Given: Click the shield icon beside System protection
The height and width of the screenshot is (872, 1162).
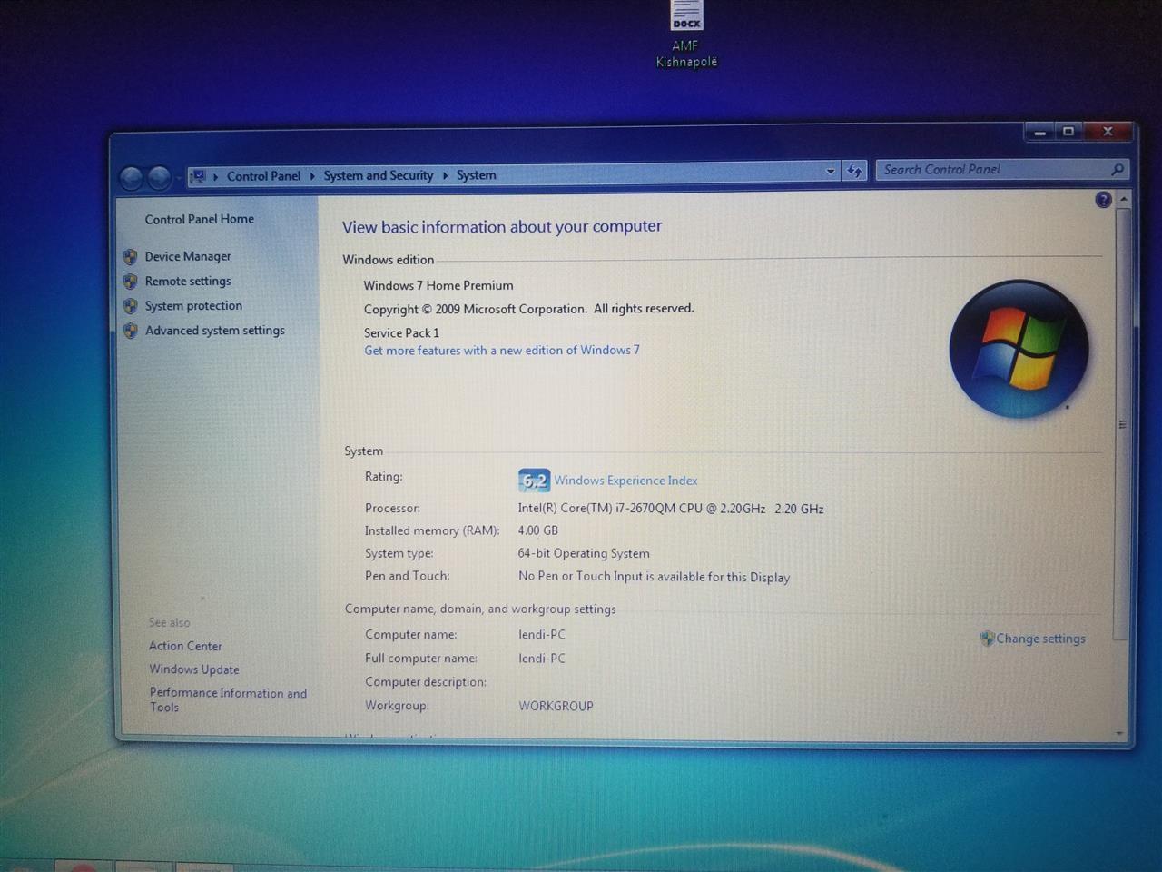Looking at the screenshot, I should click(131, 306).
